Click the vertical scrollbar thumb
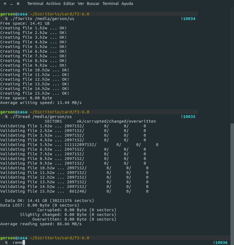This screenshot has width=234, height=245. click(232, 184)
